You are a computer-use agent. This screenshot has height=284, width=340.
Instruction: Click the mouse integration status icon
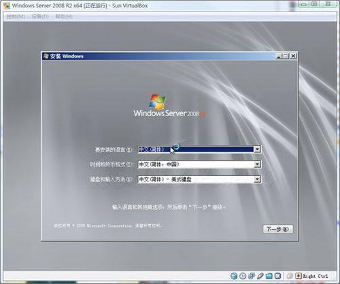coord(290,276)
